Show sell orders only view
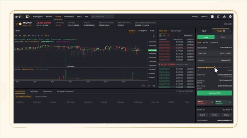 pos(168,36)
